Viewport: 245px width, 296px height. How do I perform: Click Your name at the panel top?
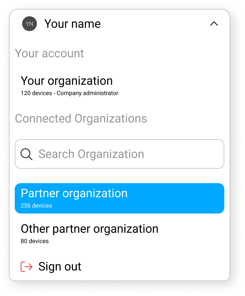point(72,23)
